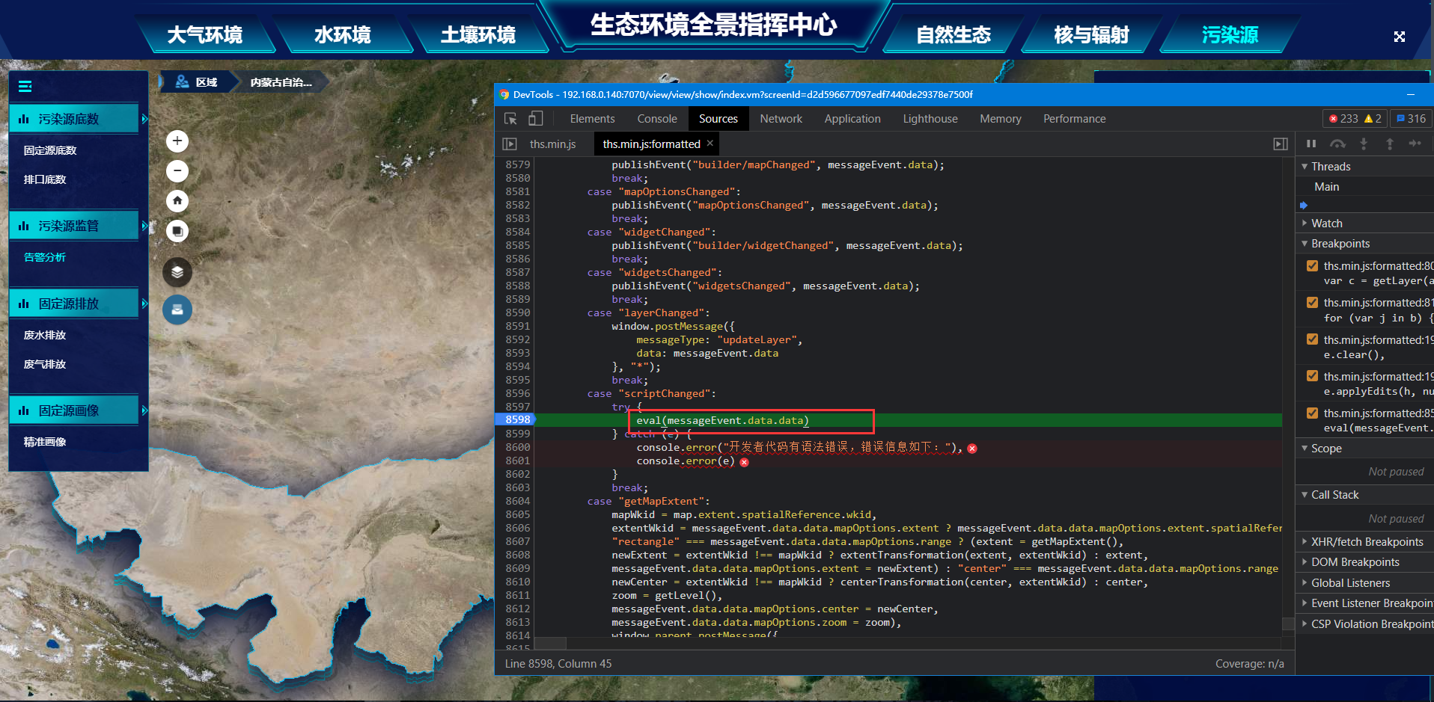Click the 233 errors counter badge
The image size is (1434, 702).
pyautogui.click(x=1343, y=118)
